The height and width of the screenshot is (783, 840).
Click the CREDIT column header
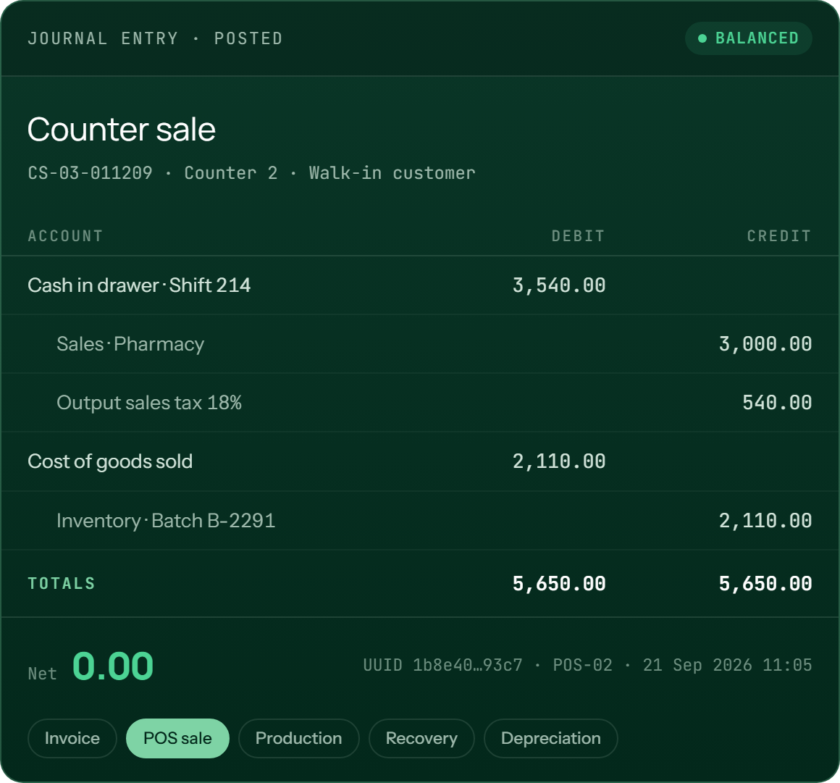[779, 236]
